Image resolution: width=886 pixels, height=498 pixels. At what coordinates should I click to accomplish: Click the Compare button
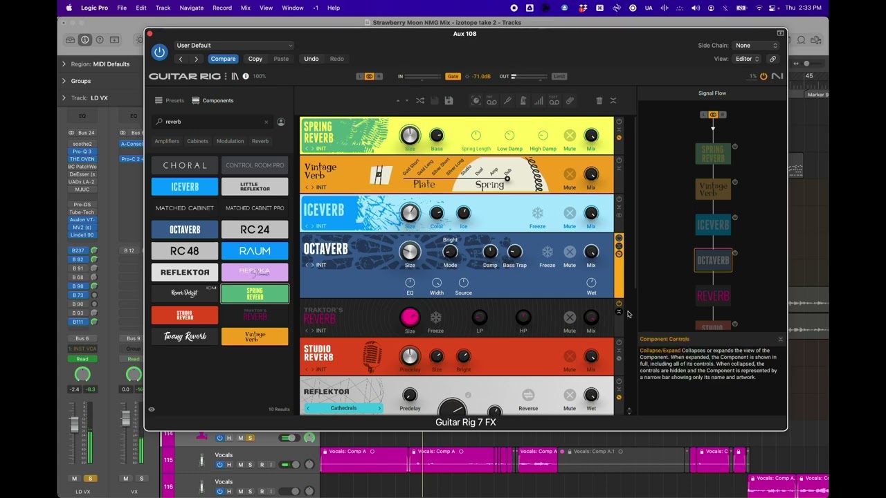click(223, 59)
